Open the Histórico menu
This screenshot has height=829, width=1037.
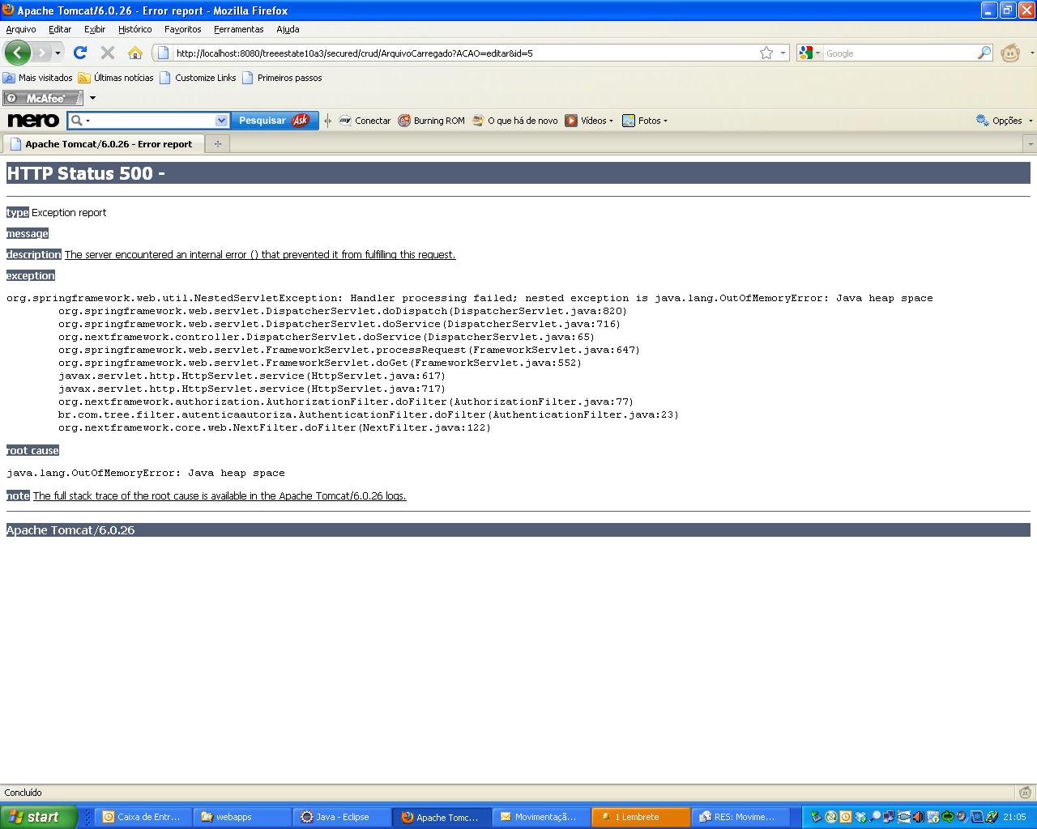[x=135, y=29]
